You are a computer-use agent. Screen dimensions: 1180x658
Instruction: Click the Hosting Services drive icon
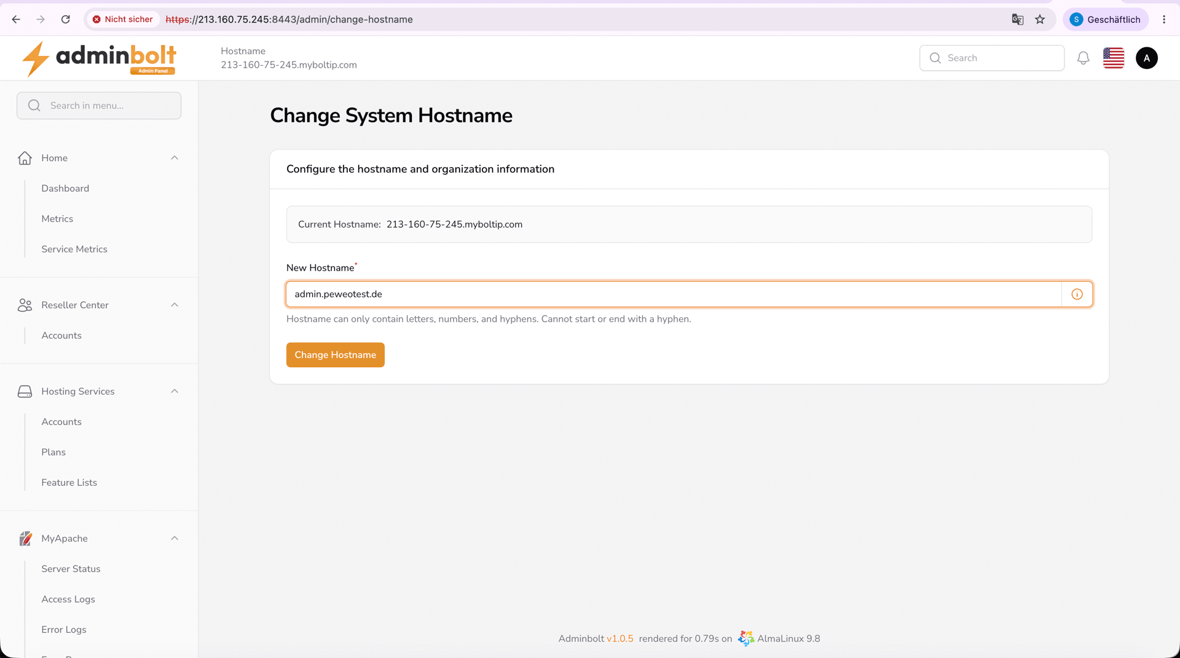point(25,391)
